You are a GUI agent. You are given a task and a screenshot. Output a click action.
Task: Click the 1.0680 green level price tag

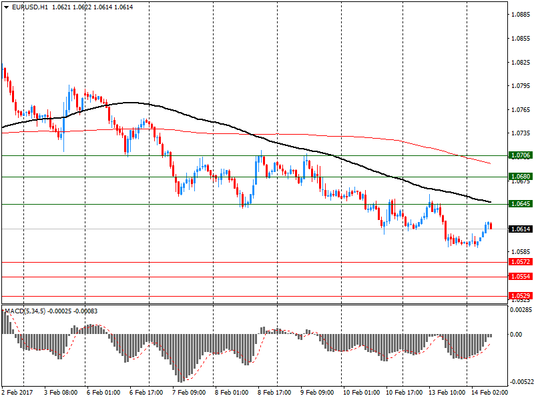point(520,177)
